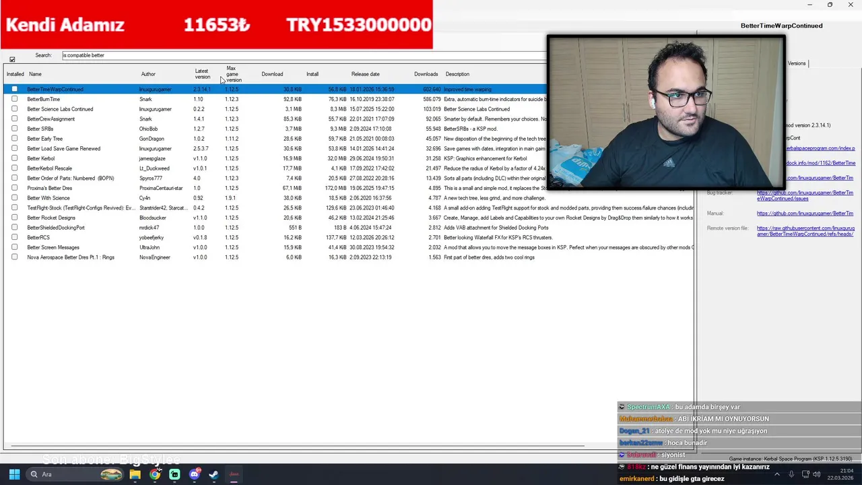
Task: Sort by Max game version column
Action: pyautogui.click(x=232, y=74)
